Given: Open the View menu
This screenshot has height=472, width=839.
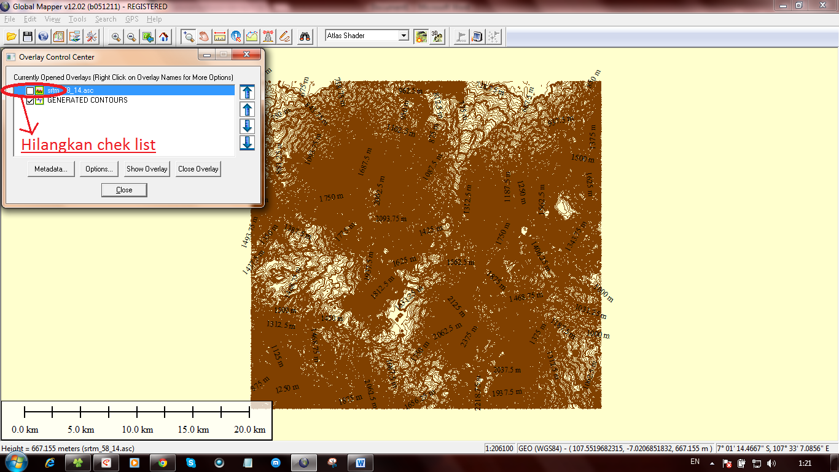Looking at the screenshot, I should pyautogui.click(x=53, y=19).
